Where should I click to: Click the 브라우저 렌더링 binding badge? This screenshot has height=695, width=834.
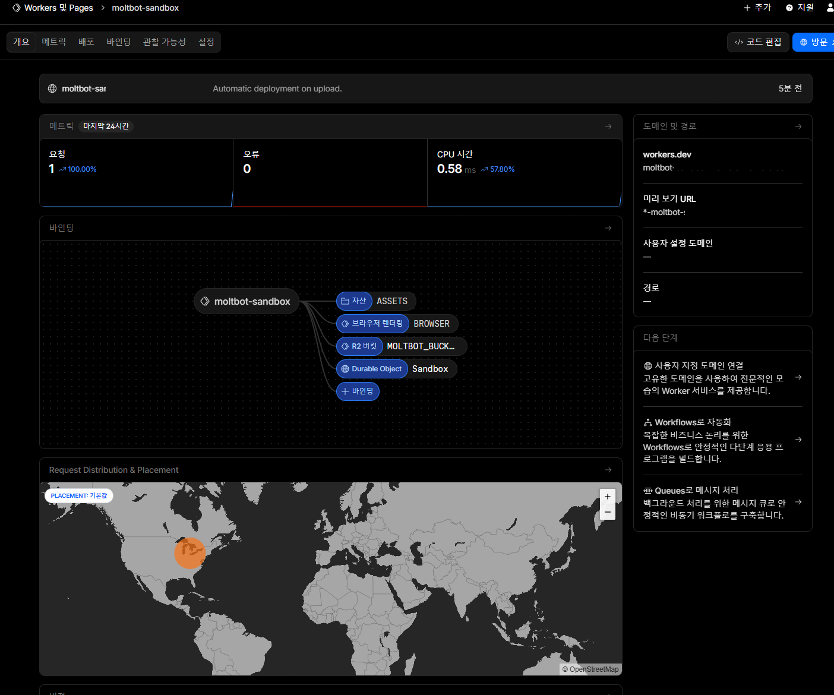(372, 324)
